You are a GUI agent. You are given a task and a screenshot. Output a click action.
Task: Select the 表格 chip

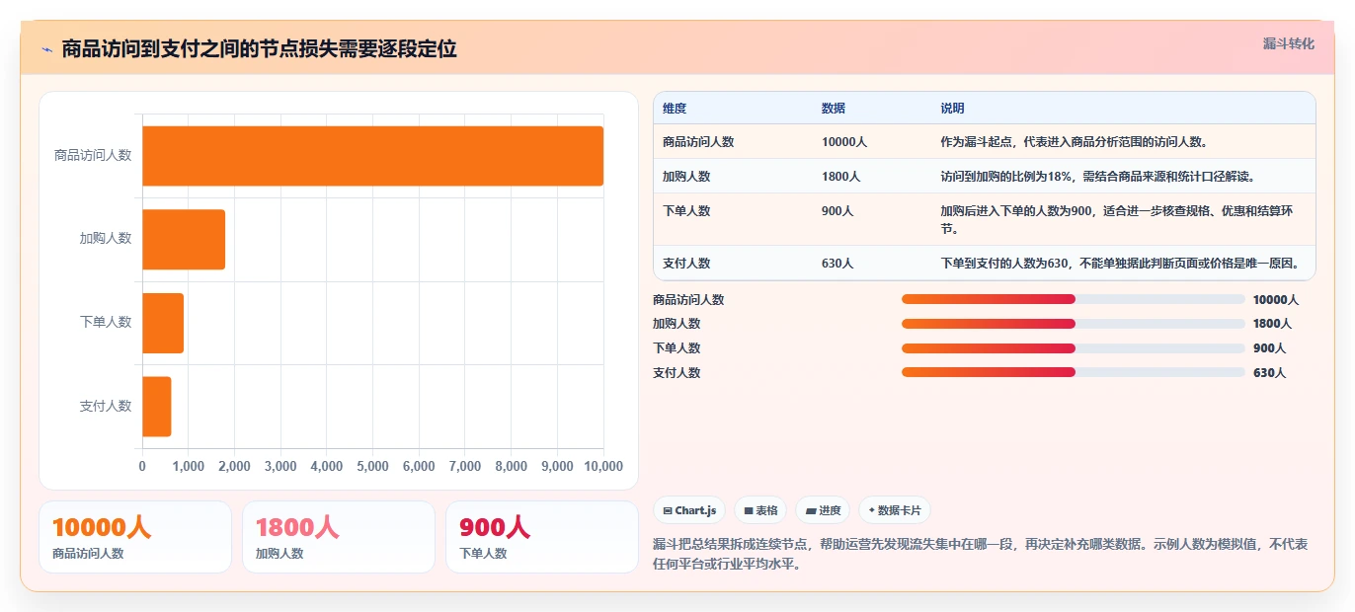pos(760,510)
